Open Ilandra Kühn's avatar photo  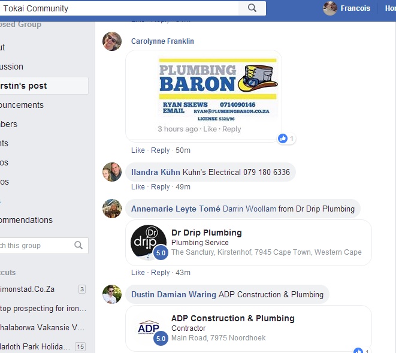pos(112,172)
